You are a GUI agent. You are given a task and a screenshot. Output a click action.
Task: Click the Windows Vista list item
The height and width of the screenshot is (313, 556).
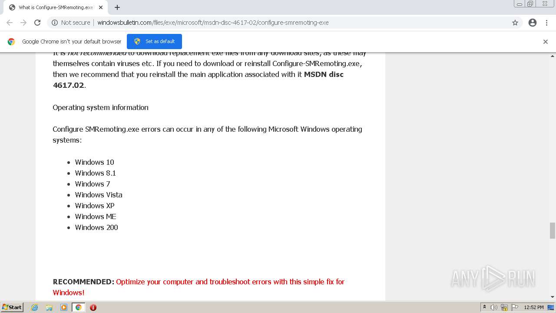coord(99,195)
